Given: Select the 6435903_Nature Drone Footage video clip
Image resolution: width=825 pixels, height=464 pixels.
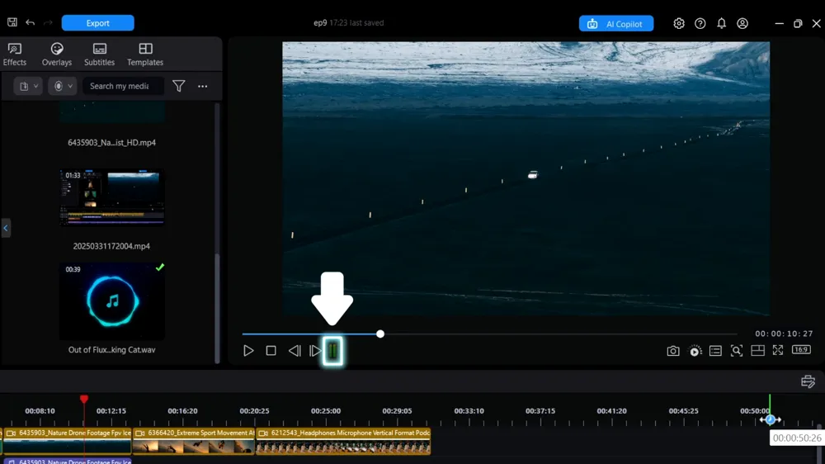Looking at the screenshot, I should [x=68, y=441].
